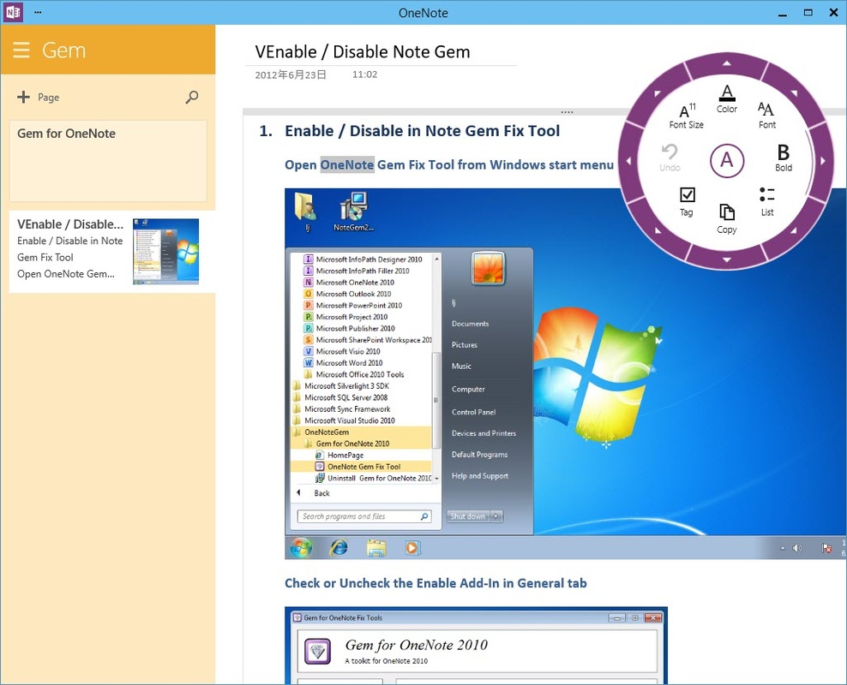This screenshot has height=685, width=847.
Task: Click the center A button of radial menu
Action: tap(727, 160)
